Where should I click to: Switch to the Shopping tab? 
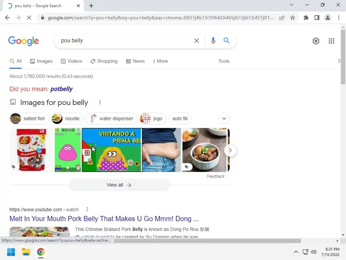coord(104,61)
